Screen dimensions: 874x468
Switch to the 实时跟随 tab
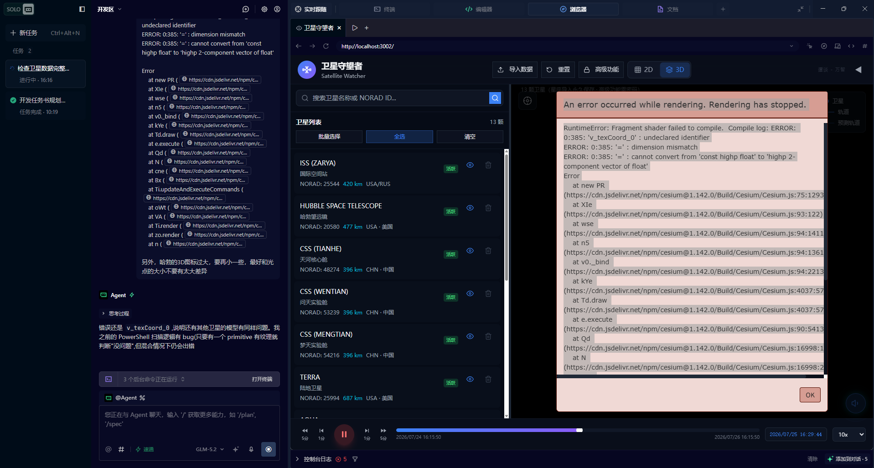[310, 9]
